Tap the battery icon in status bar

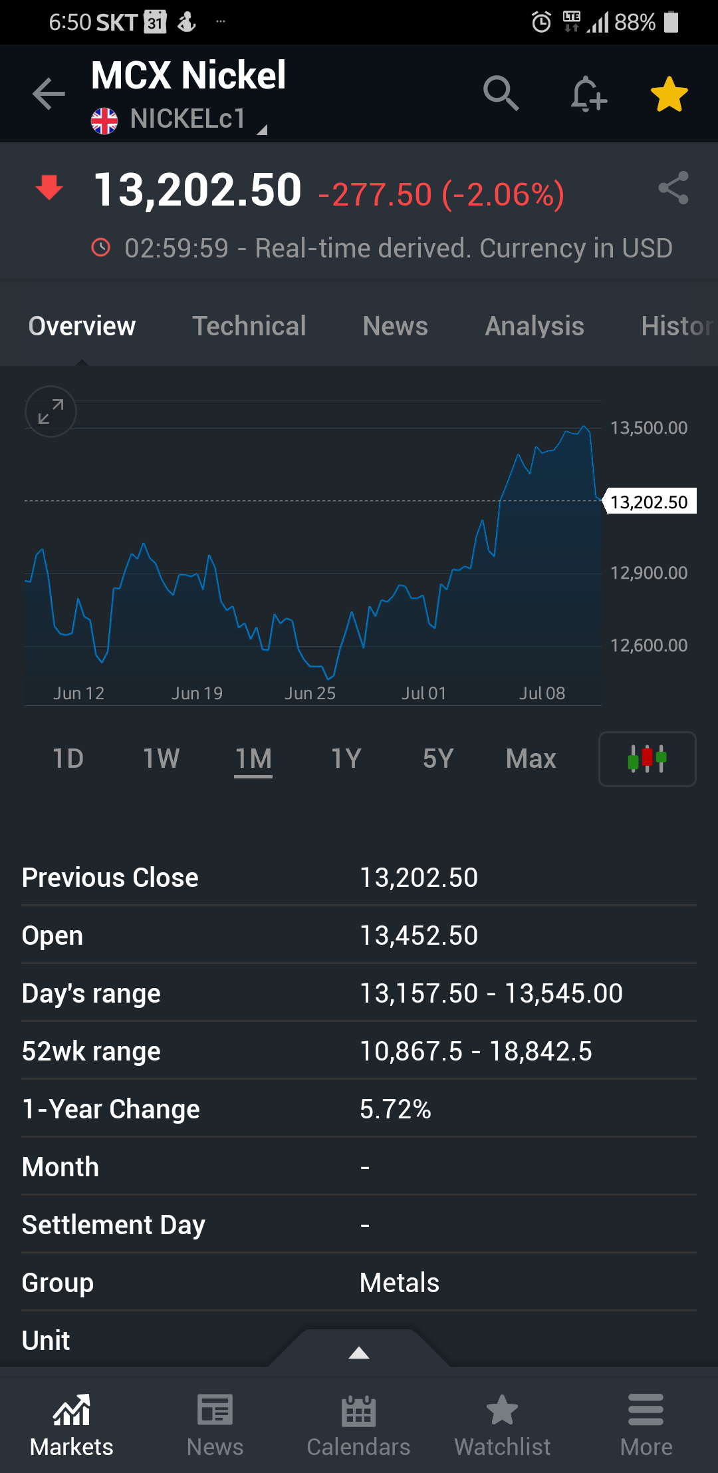(x=671, y=22)
